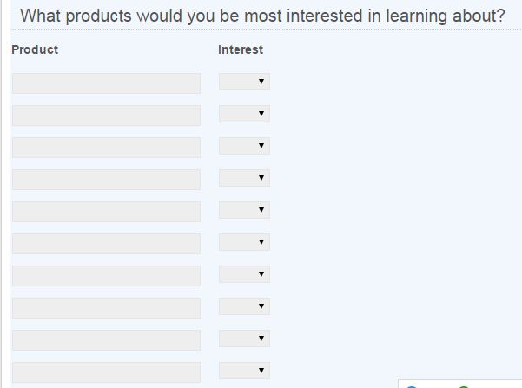
Task: Click the second Product text field
Action: 106,115
